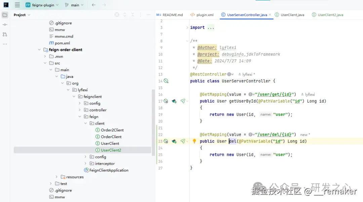
Task: Open the yellow lightbulb quick-fix
Action: (194, 141)
